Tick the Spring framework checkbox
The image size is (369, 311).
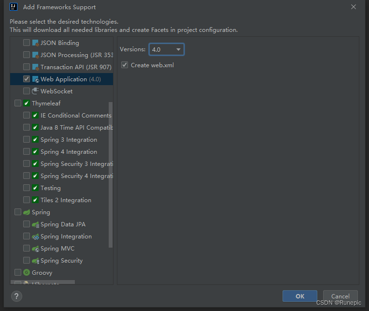pyautogui.click(x=18, y=212)
